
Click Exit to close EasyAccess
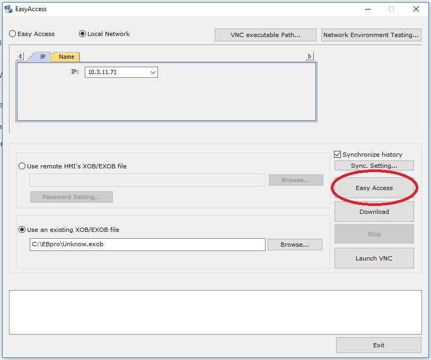click(x=379, y=345)
